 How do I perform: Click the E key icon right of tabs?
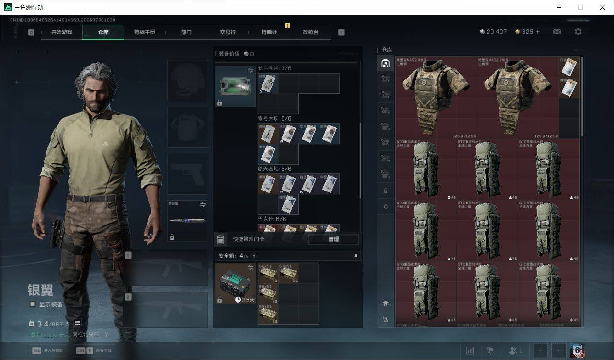[x=341, y=33]
